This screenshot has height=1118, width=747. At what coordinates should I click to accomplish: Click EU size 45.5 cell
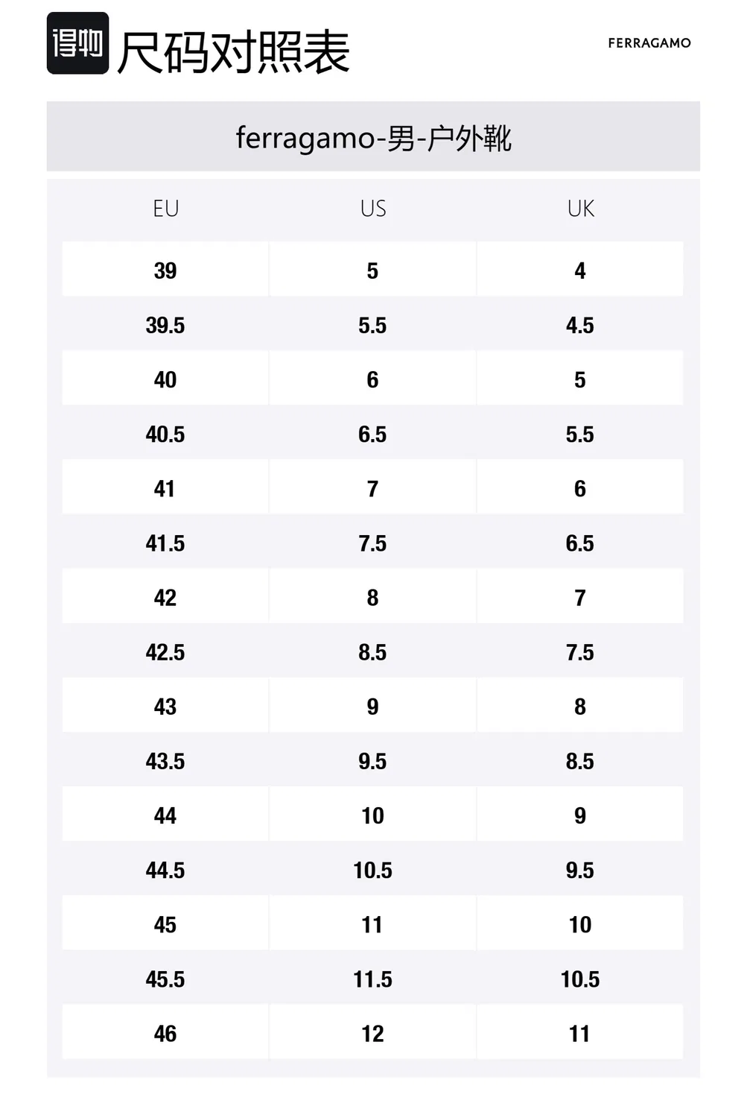[165, 978]
